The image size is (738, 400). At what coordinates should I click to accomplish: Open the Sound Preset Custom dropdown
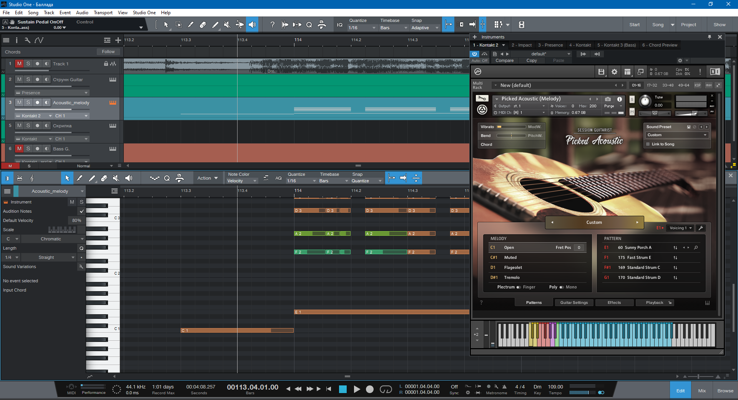(x=677, y=135)
